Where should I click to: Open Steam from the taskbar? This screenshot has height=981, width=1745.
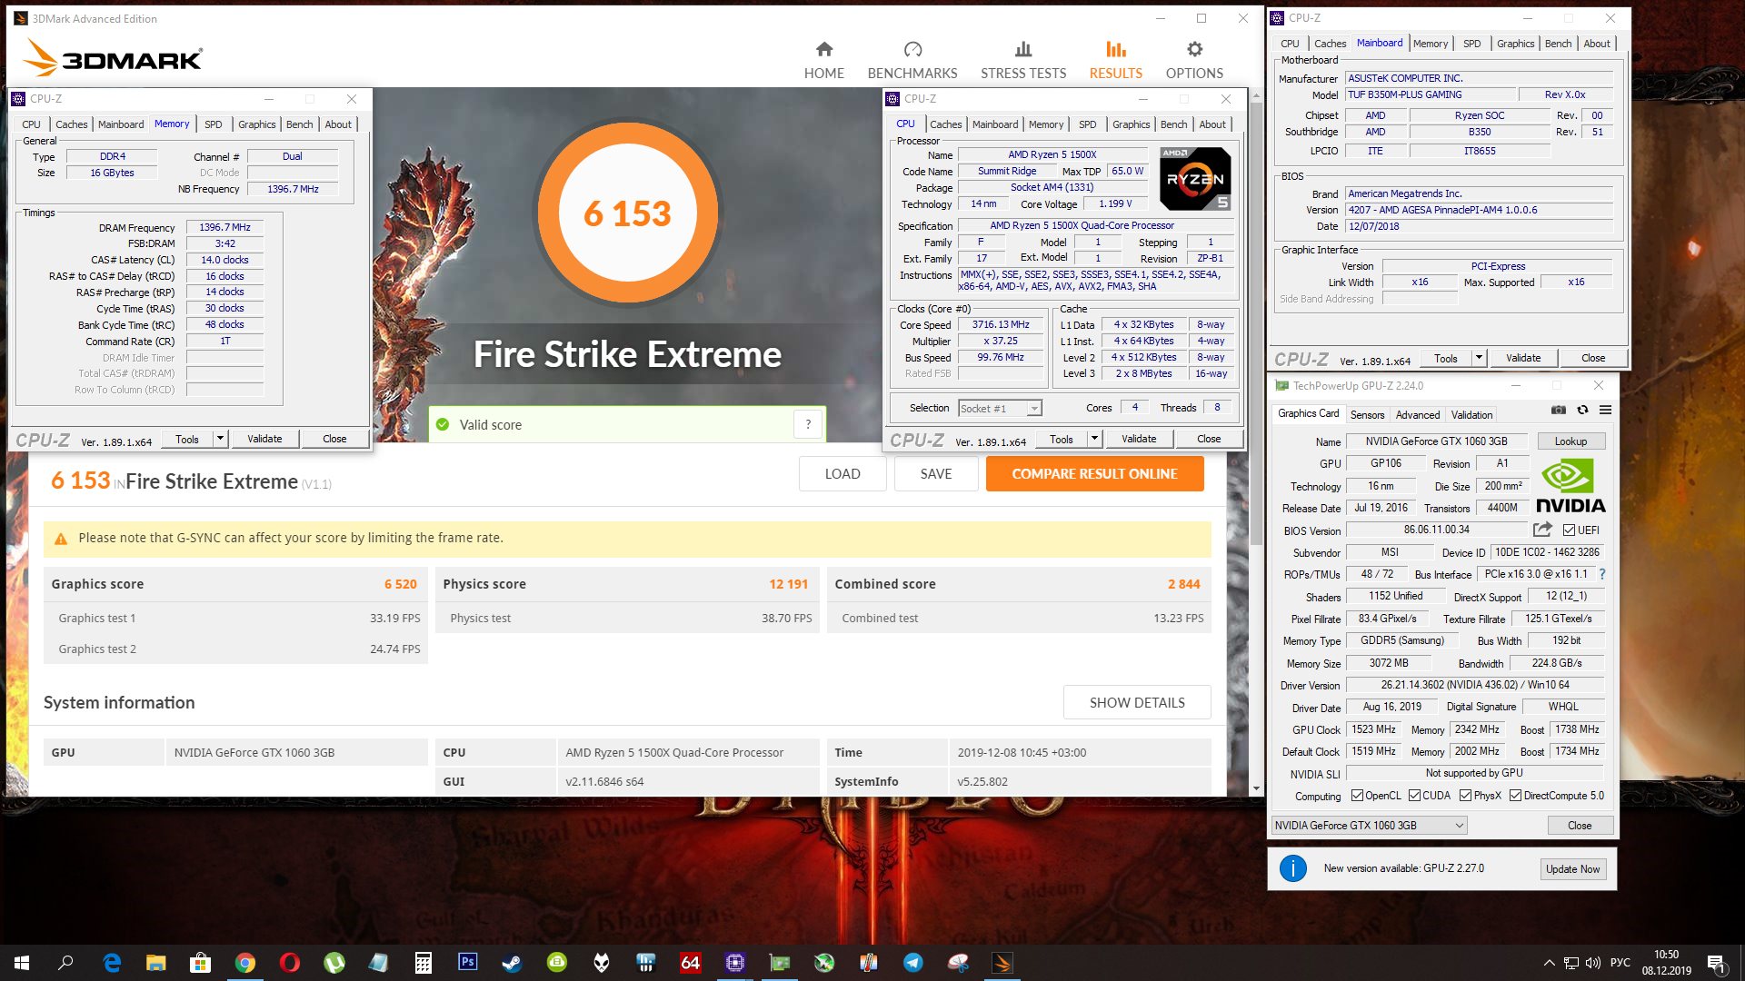point(513,963)
